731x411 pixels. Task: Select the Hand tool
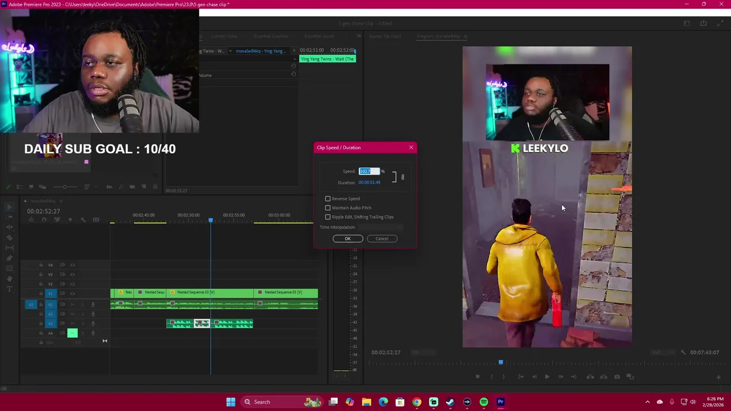click(x=9, y=279)
